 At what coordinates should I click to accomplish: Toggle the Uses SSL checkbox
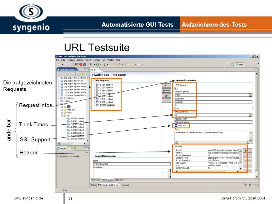176,126
